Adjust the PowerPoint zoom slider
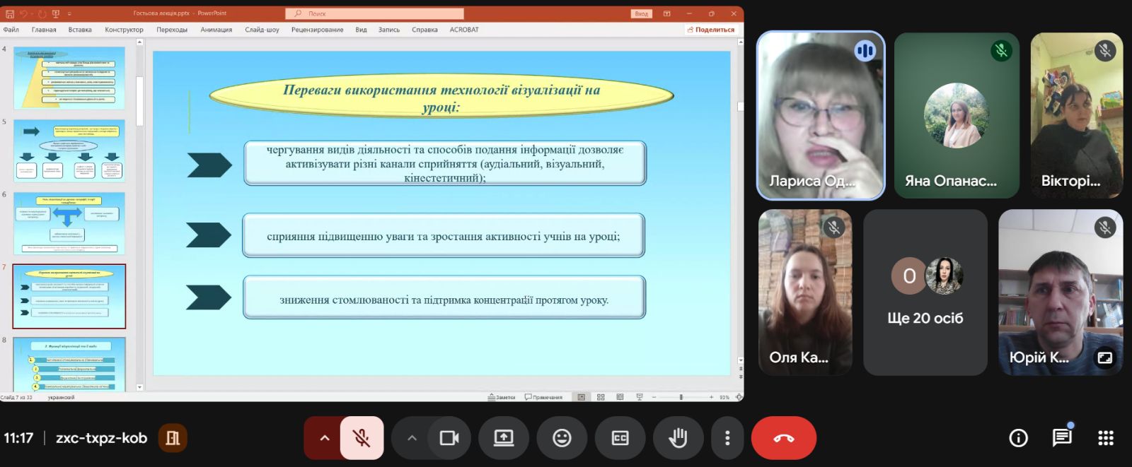 pyautogui.click(x=681, y=397)
